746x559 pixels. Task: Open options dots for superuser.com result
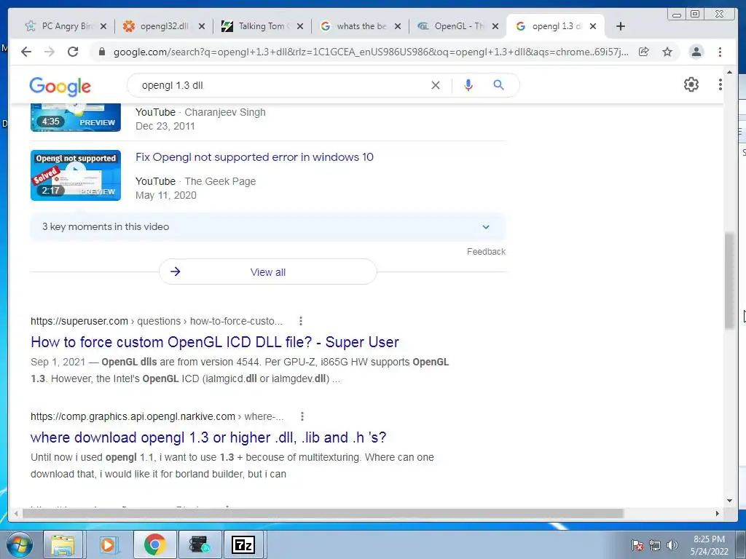[301, 321]
